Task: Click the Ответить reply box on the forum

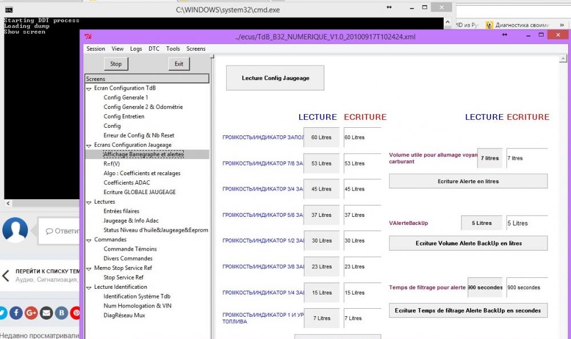Action: (59, 231)
